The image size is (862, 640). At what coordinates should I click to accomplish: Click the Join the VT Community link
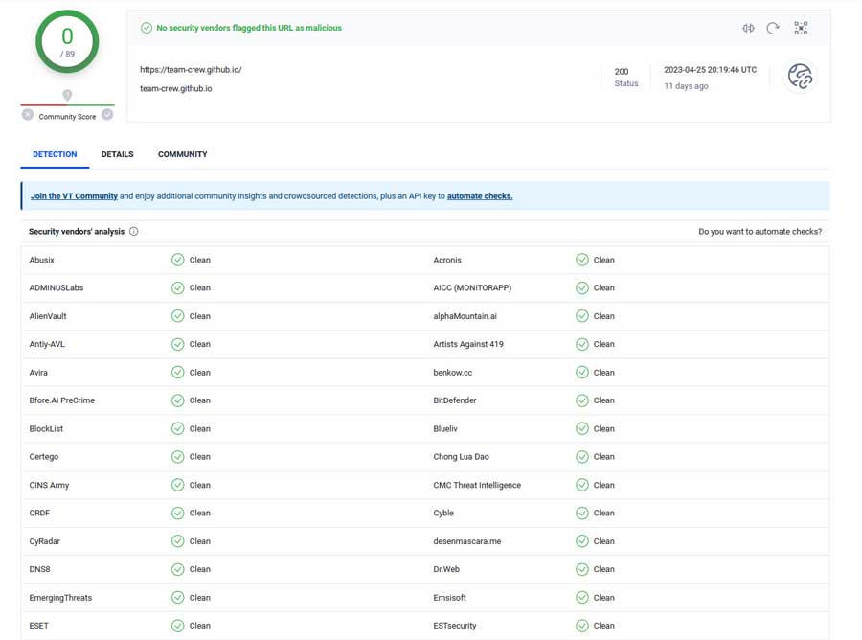[x=74, y=196]
